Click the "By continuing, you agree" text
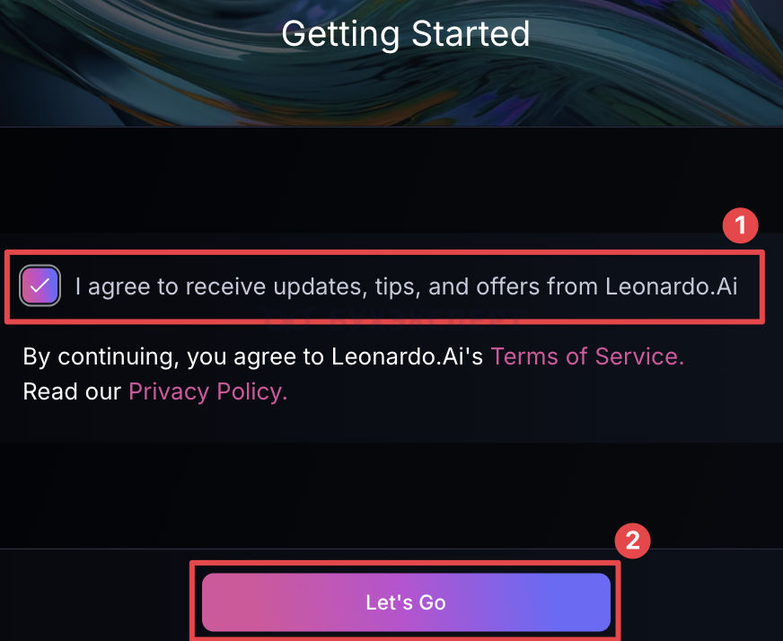783x641 pixels. coord(253,356)
